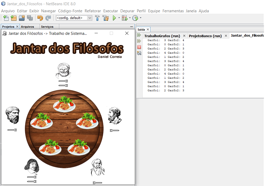Click the right philosopher portrait

coord(115,116)
